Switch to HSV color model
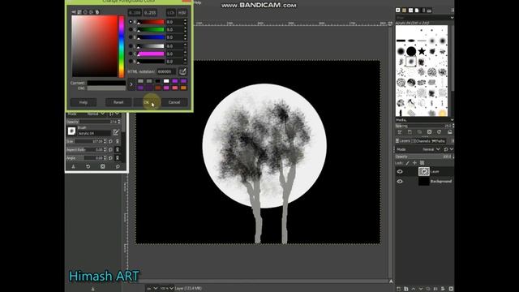519x292 pixels. [x=182, y=13]
